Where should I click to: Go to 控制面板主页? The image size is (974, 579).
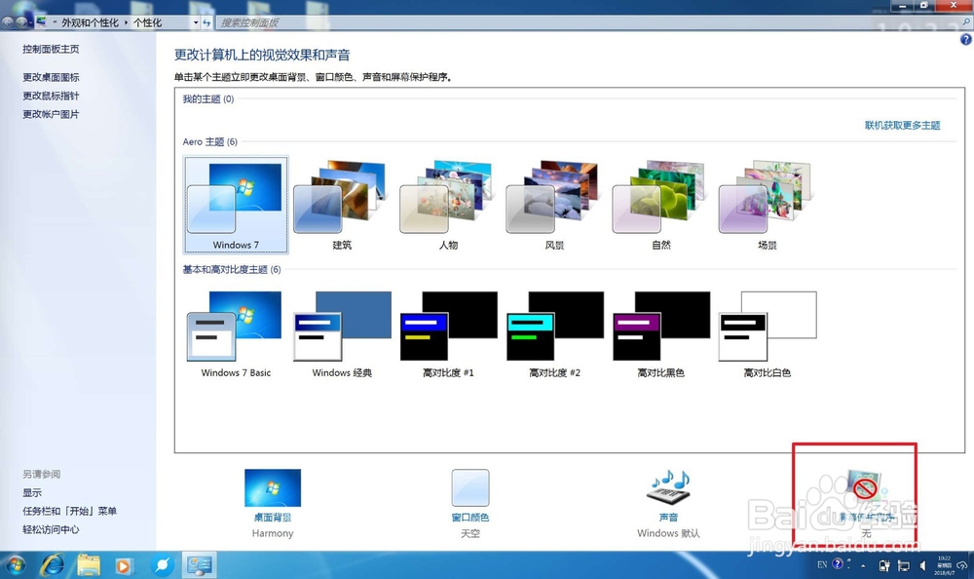point(51,49)
